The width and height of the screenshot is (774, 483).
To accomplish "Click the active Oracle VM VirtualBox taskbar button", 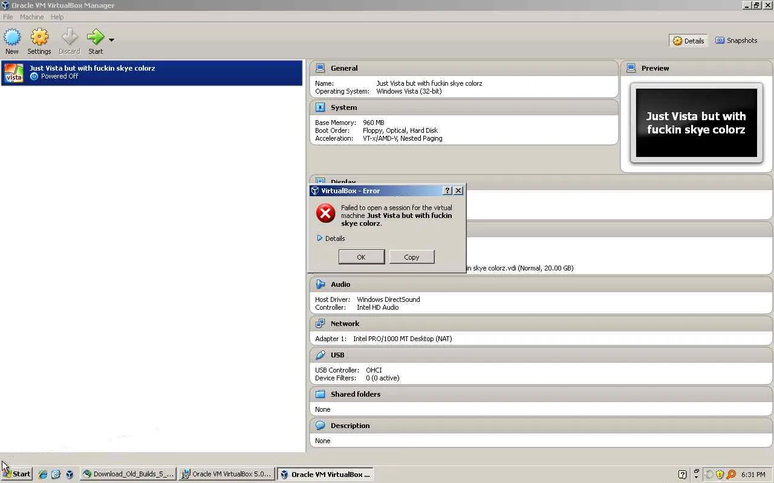I will (x=325, y=474).
